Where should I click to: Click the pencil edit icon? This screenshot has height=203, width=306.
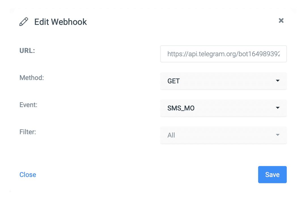click(x=24, y=22)
